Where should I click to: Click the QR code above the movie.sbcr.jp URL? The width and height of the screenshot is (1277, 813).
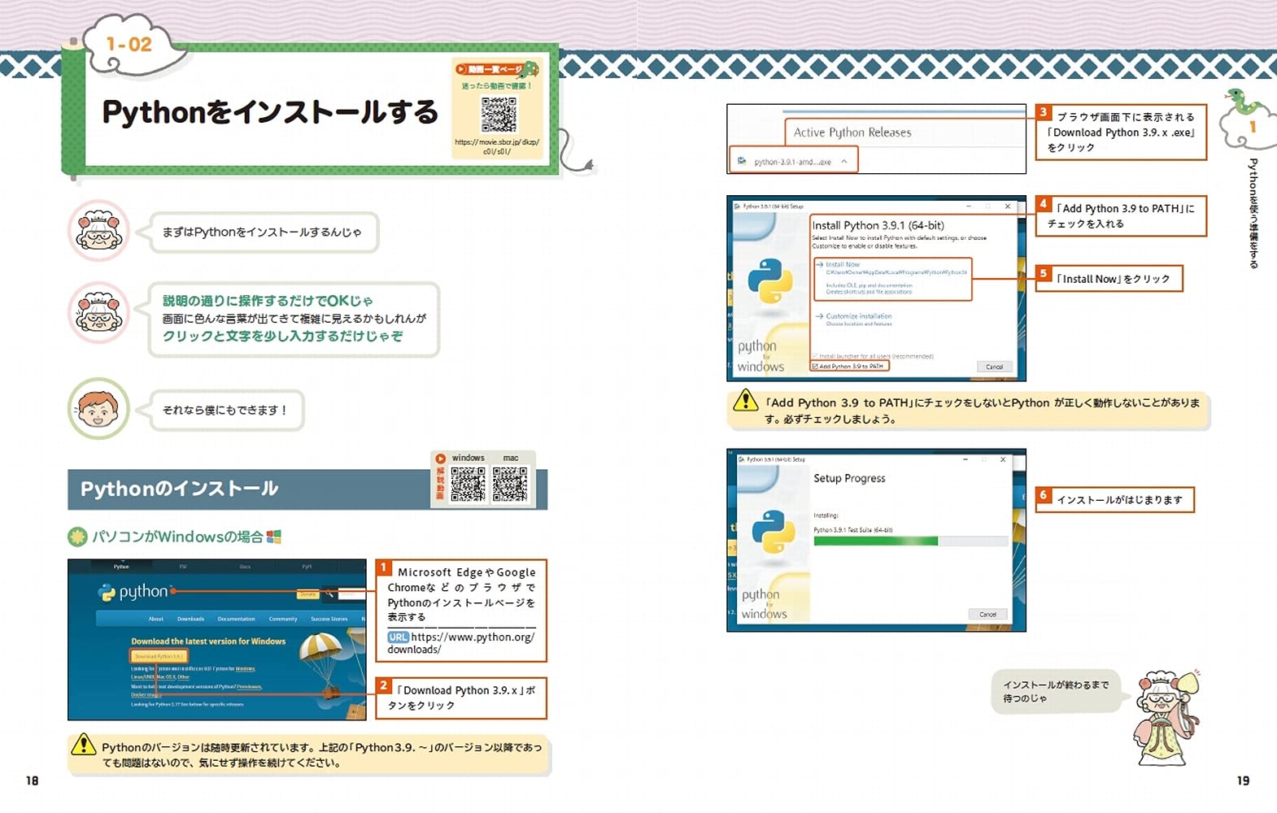pyautogui.click(x=498, y=115)
